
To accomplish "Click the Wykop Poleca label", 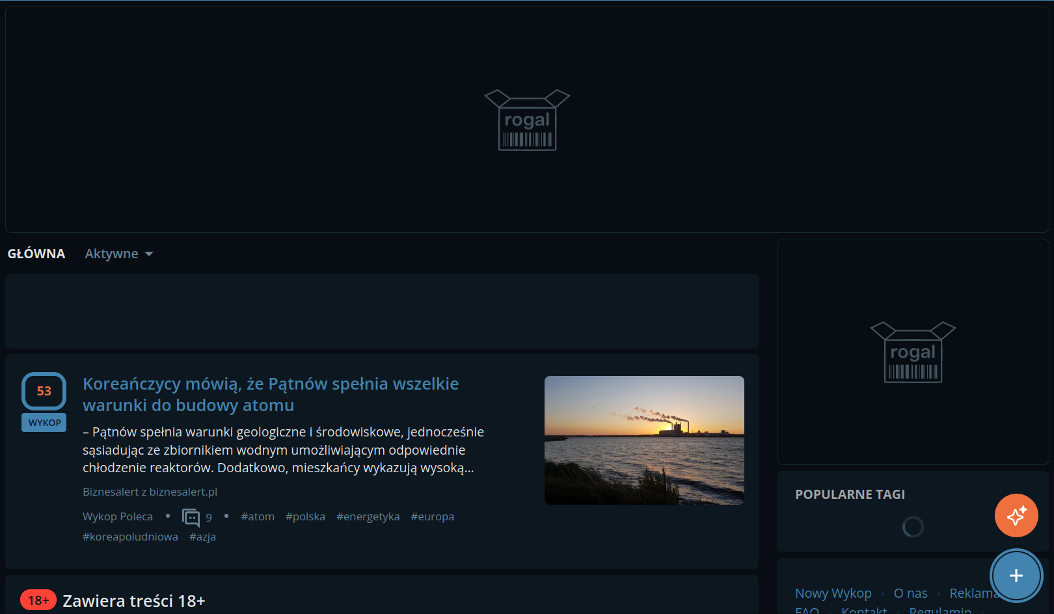I will pos(118,516).
